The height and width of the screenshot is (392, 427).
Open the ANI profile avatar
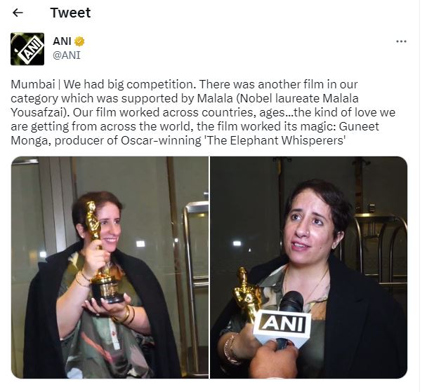[x=27, y=49]
